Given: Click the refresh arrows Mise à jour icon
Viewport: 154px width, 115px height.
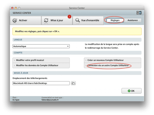Looking at the screenshot, I should 46,20.
